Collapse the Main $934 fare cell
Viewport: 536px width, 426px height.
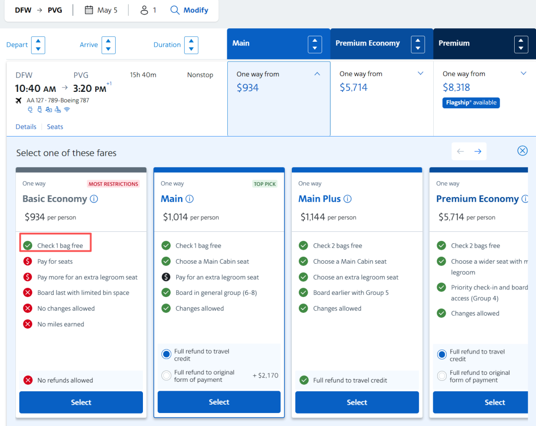click(317, 74)
